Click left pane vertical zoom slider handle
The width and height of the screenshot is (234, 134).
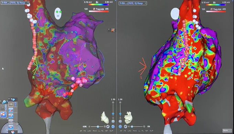point(113,114)
